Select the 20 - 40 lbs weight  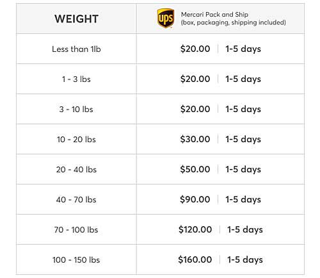[x=76, y=170]
